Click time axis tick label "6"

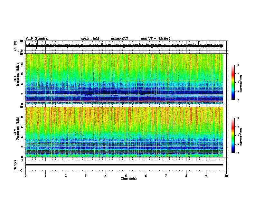(x=146, y=176)
